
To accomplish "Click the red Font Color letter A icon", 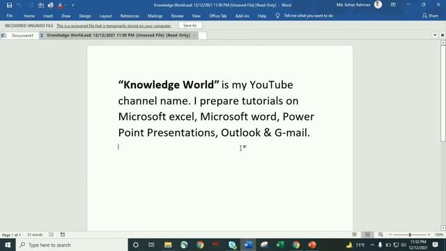I will [60, 5].
